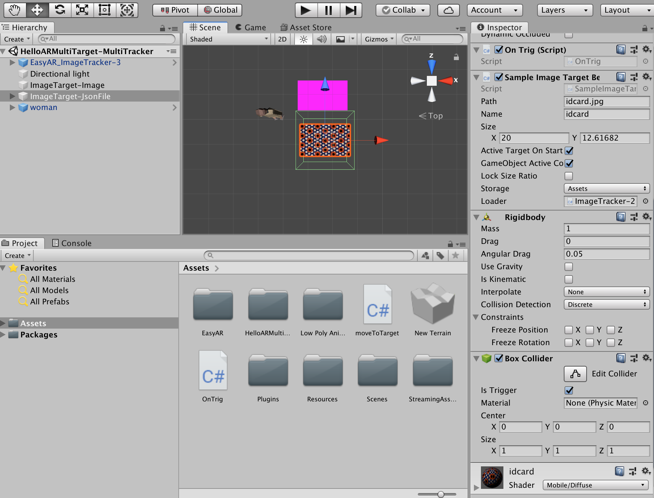
Task: Start Play mode with the Play button
Action: click(306, 10)
